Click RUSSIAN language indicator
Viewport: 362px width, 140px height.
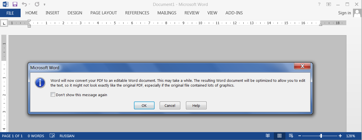(67, 136)
